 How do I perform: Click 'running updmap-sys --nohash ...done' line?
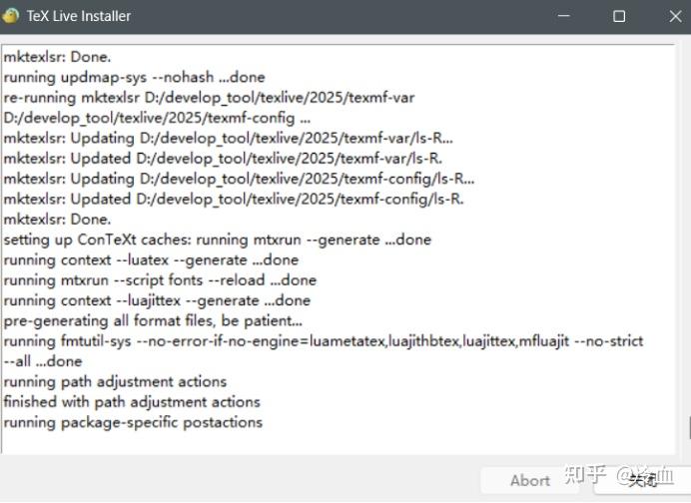coord(135,77)
